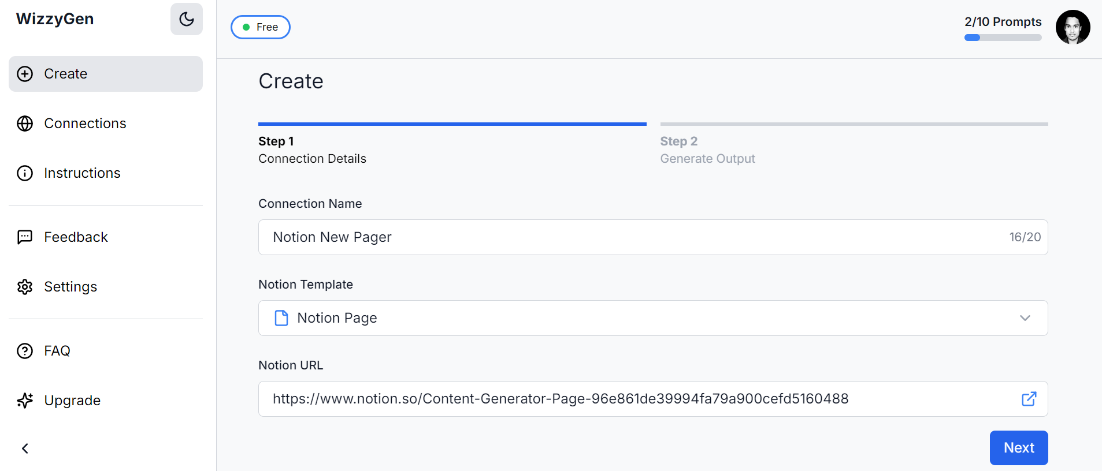Click the Connections globe icon
The image size is (1102, 471).
tap(25, 124)
